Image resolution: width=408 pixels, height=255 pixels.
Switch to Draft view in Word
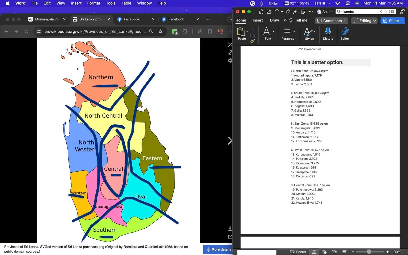(x=344, y=252)
